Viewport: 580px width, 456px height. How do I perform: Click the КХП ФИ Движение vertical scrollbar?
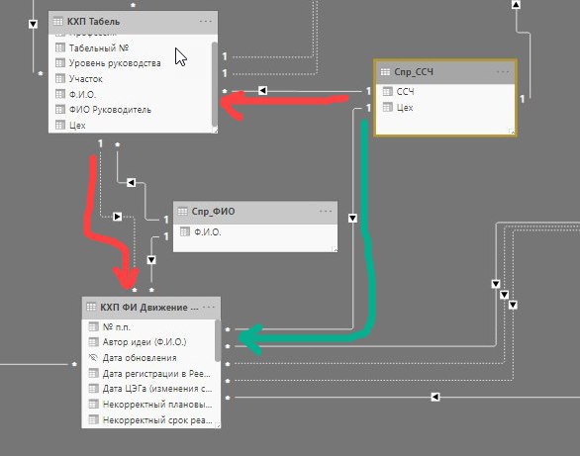click(218, 341)
